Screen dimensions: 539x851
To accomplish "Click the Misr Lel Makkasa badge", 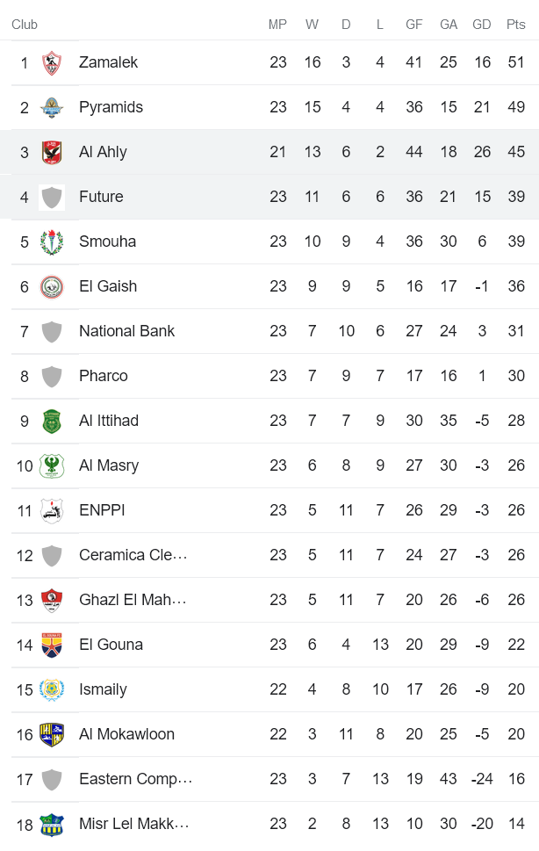I will pos(53,824).
